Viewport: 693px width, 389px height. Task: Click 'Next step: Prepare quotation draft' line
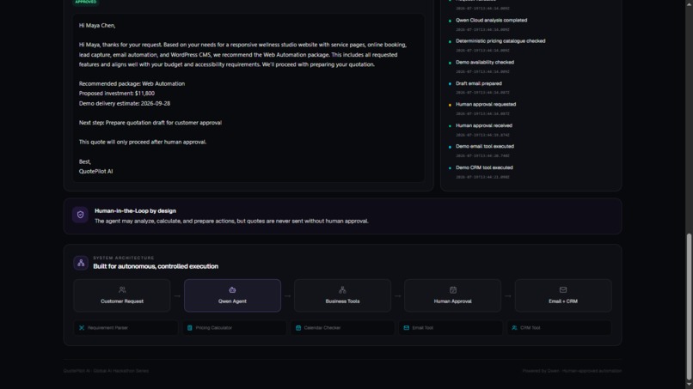(x=150, y=123)
